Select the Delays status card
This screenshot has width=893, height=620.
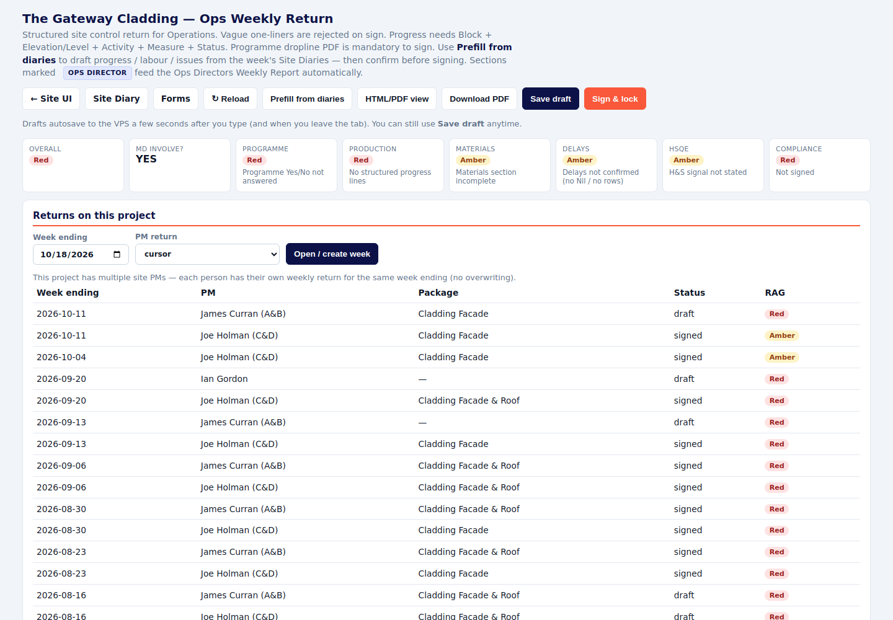[606, 165]
